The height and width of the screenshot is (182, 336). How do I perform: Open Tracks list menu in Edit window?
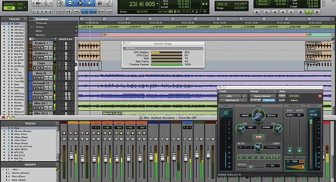click(25, 19)
